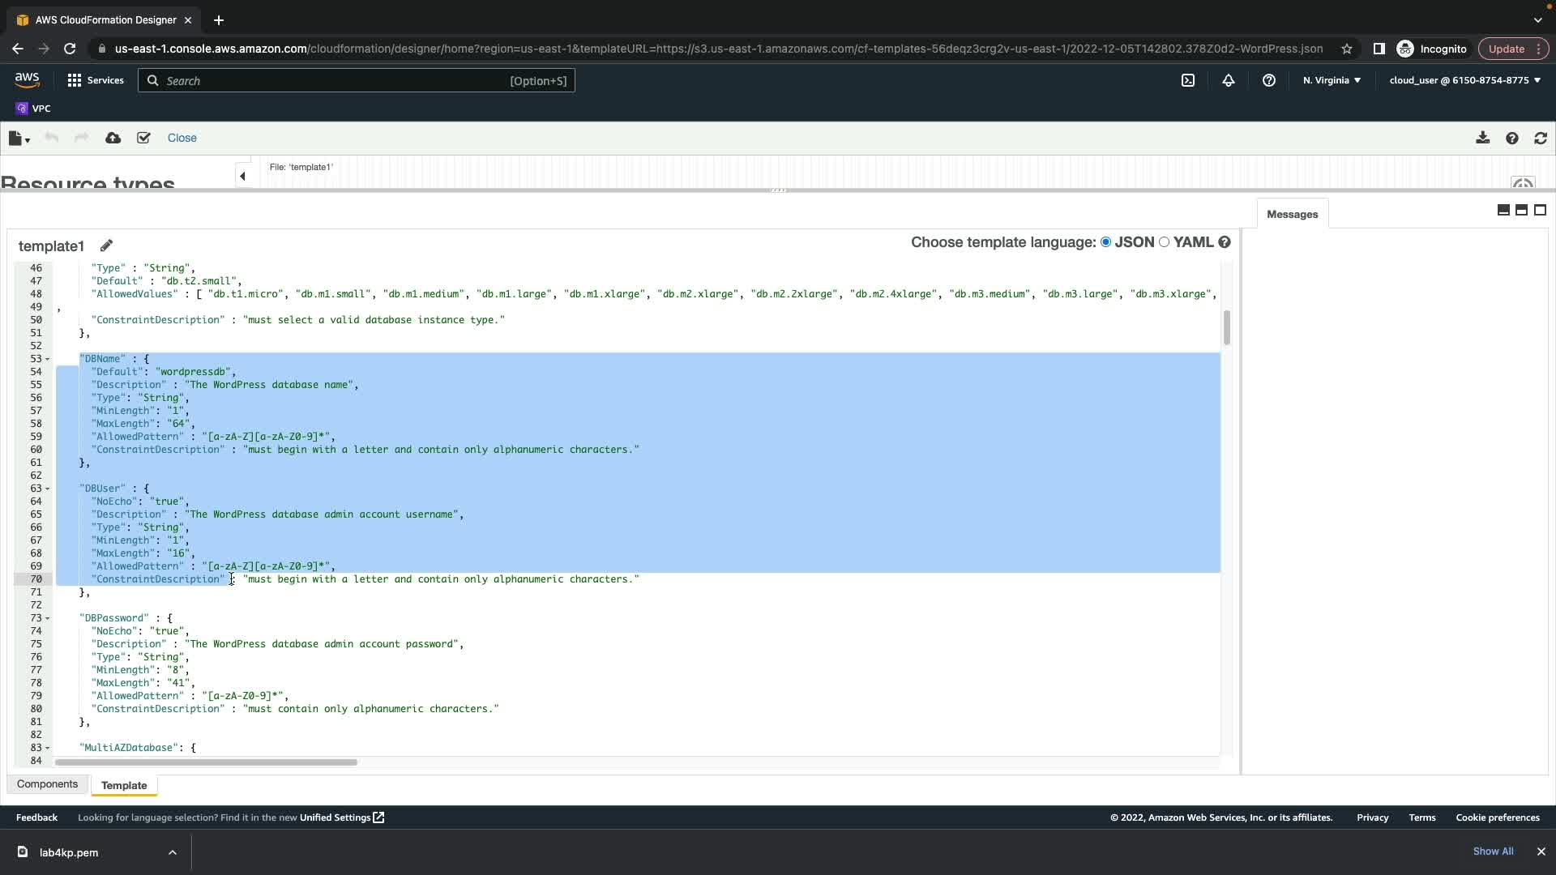Click the editor horizontal scrollbar
Viewport: 1556px width, 875px height.
coord(206,762)
